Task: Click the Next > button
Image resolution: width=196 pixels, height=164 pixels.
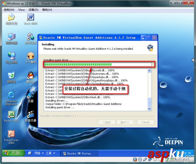Action: pyautogui.click(x=125, y=122)
